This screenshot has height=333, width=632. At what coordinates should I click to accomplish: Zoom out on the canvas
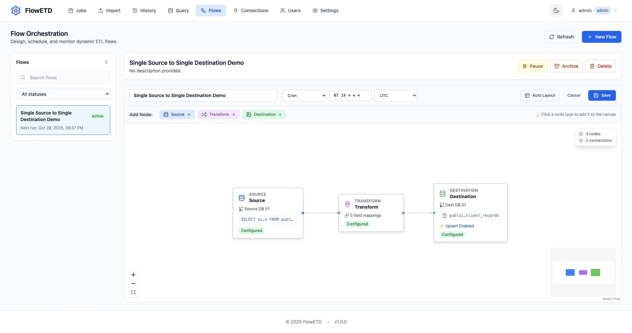coord(133,284)
